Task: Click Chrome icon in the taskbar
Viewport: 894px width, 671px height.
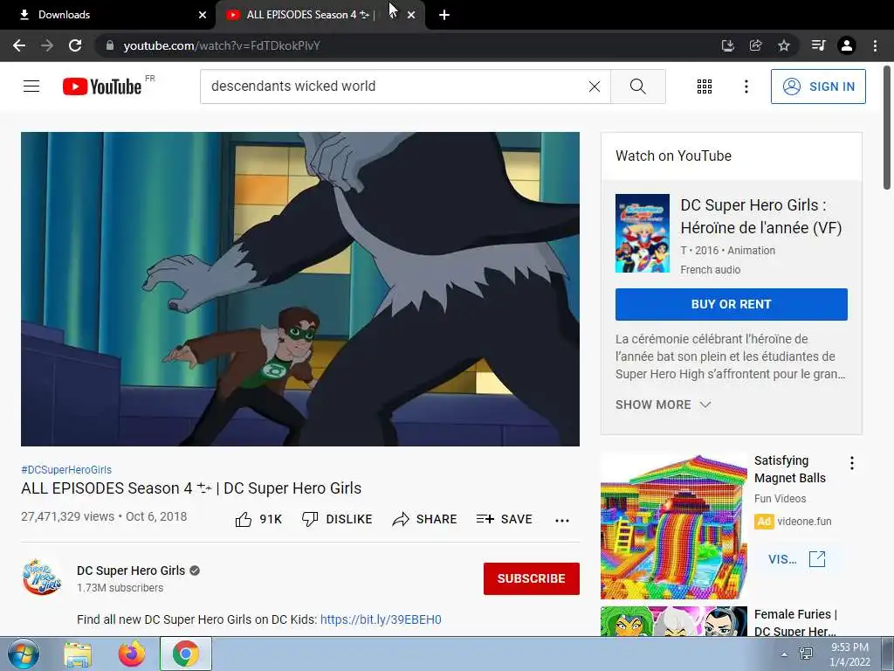Action: tap(186, 654)
